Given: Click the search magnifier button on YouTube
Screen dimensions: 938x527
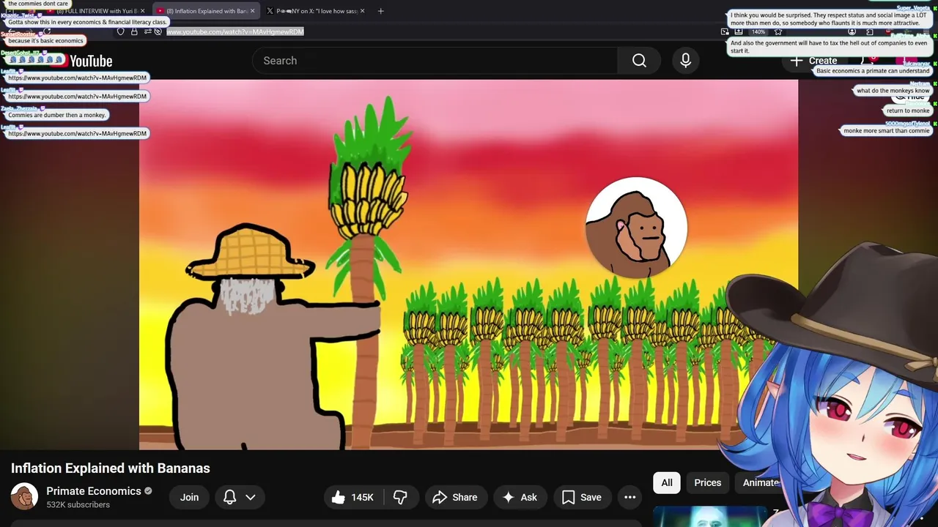Looking at the screenshot, I should click(639, 61).
